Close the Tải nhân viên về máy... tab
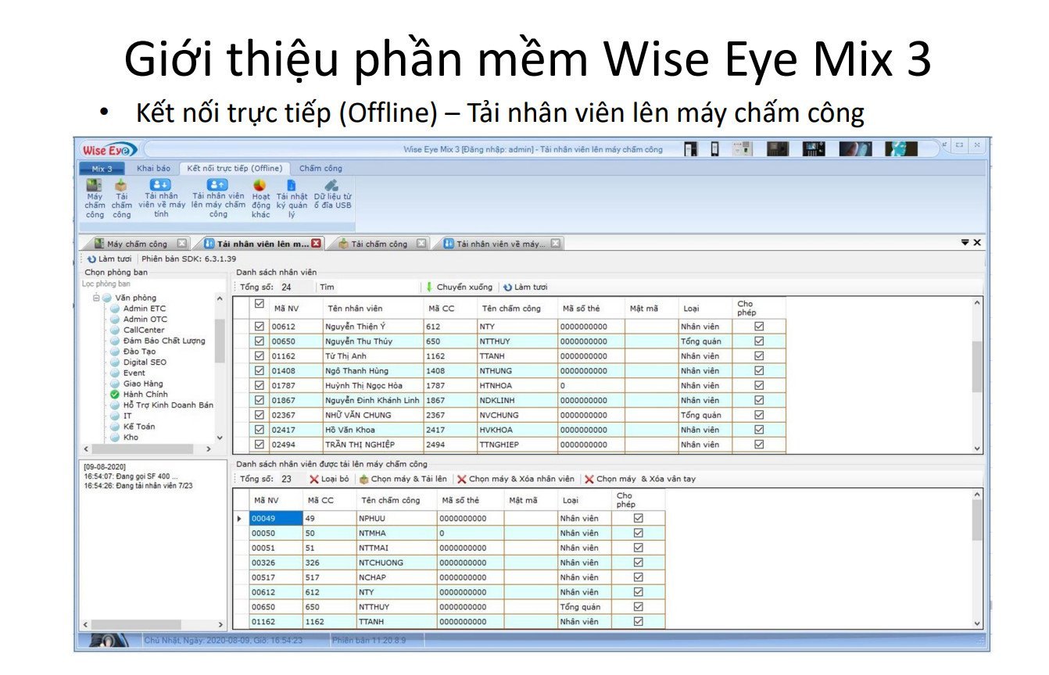This screenshot has width=1049, height=675. 555,244
